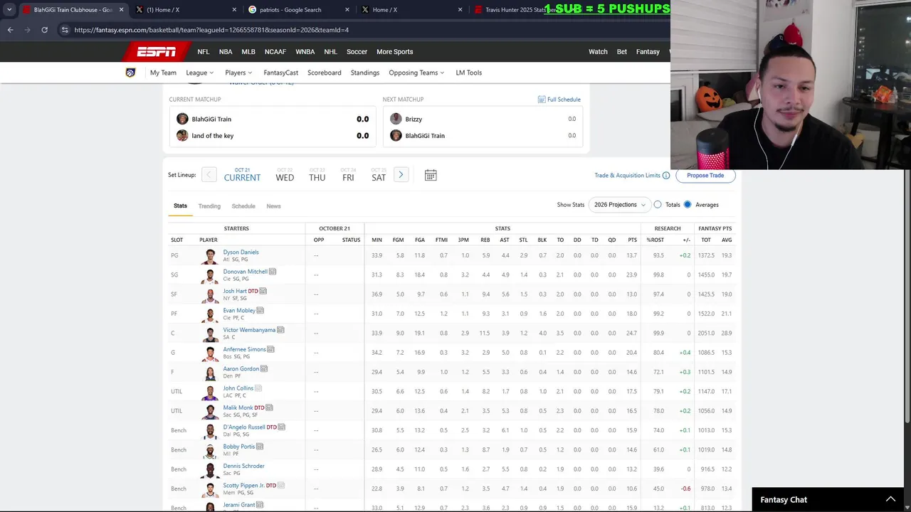Click the Propose Trade button
911x512 pixels.
[x=705, y=176]
